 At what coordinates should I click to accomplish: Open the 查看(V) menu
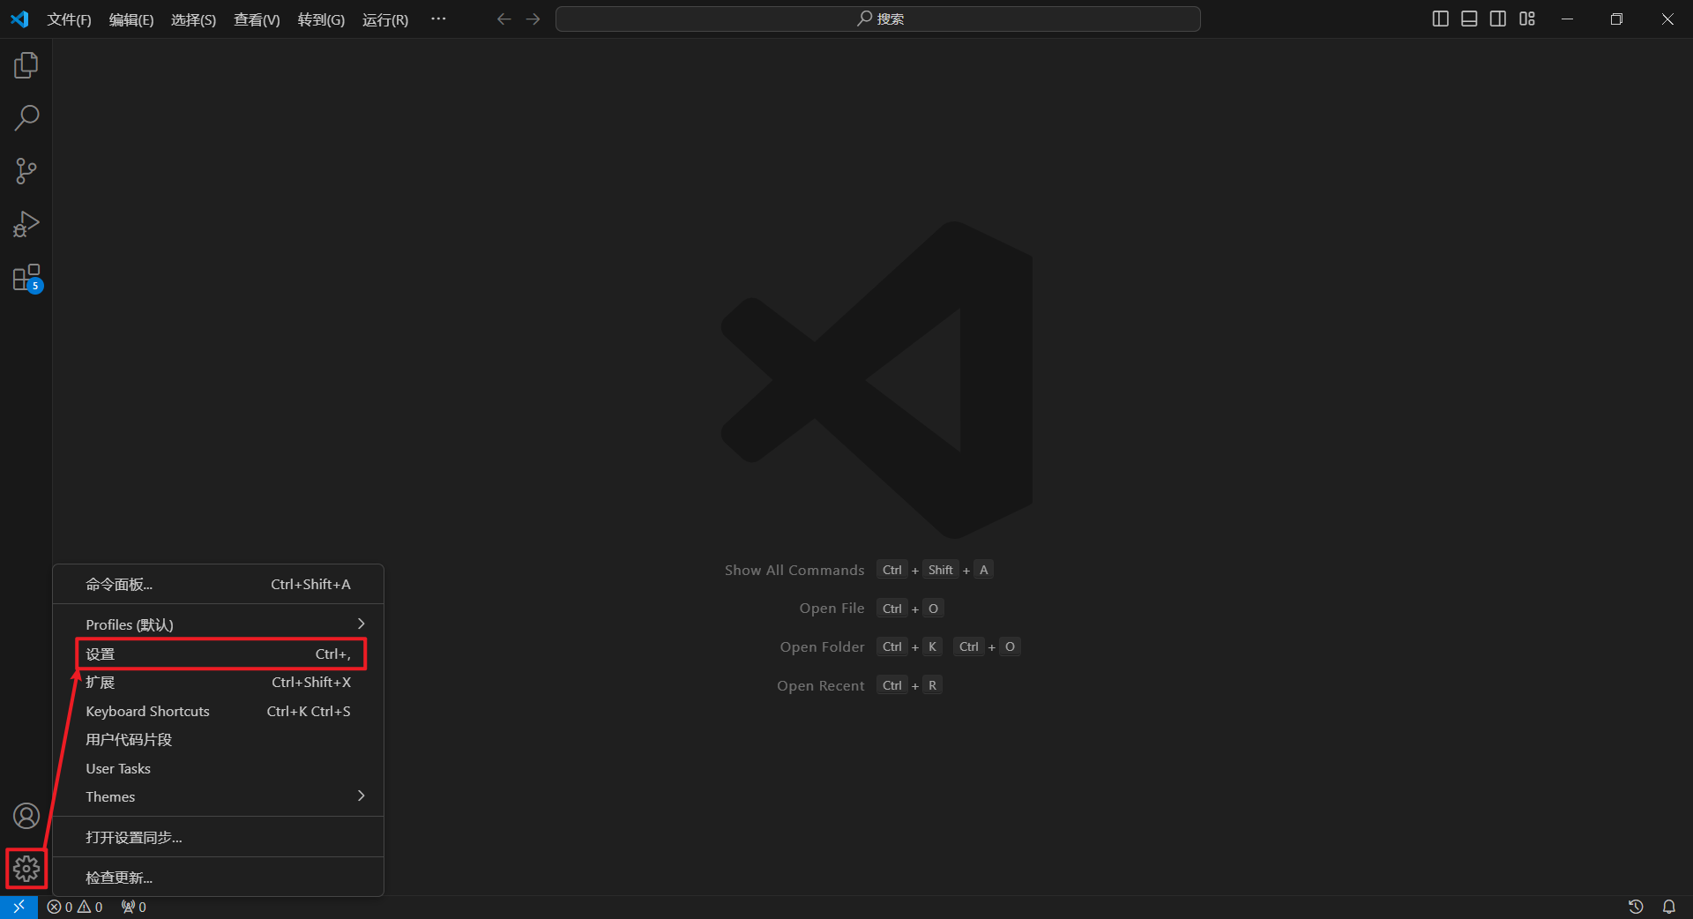point(257,19)
